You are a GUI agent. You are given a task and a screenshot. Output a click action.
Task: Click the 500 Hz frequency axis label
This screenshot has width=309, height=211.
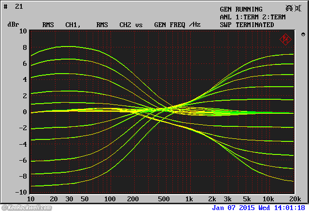(163, 199)
